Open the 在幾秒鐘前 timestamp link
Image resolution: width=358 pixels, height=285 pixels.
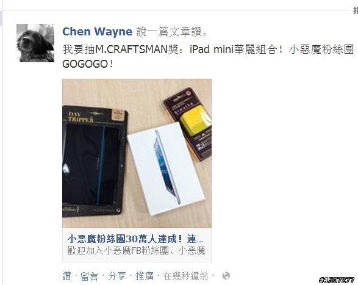(185, 276)
